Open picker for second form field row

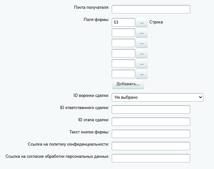[142, 33]
